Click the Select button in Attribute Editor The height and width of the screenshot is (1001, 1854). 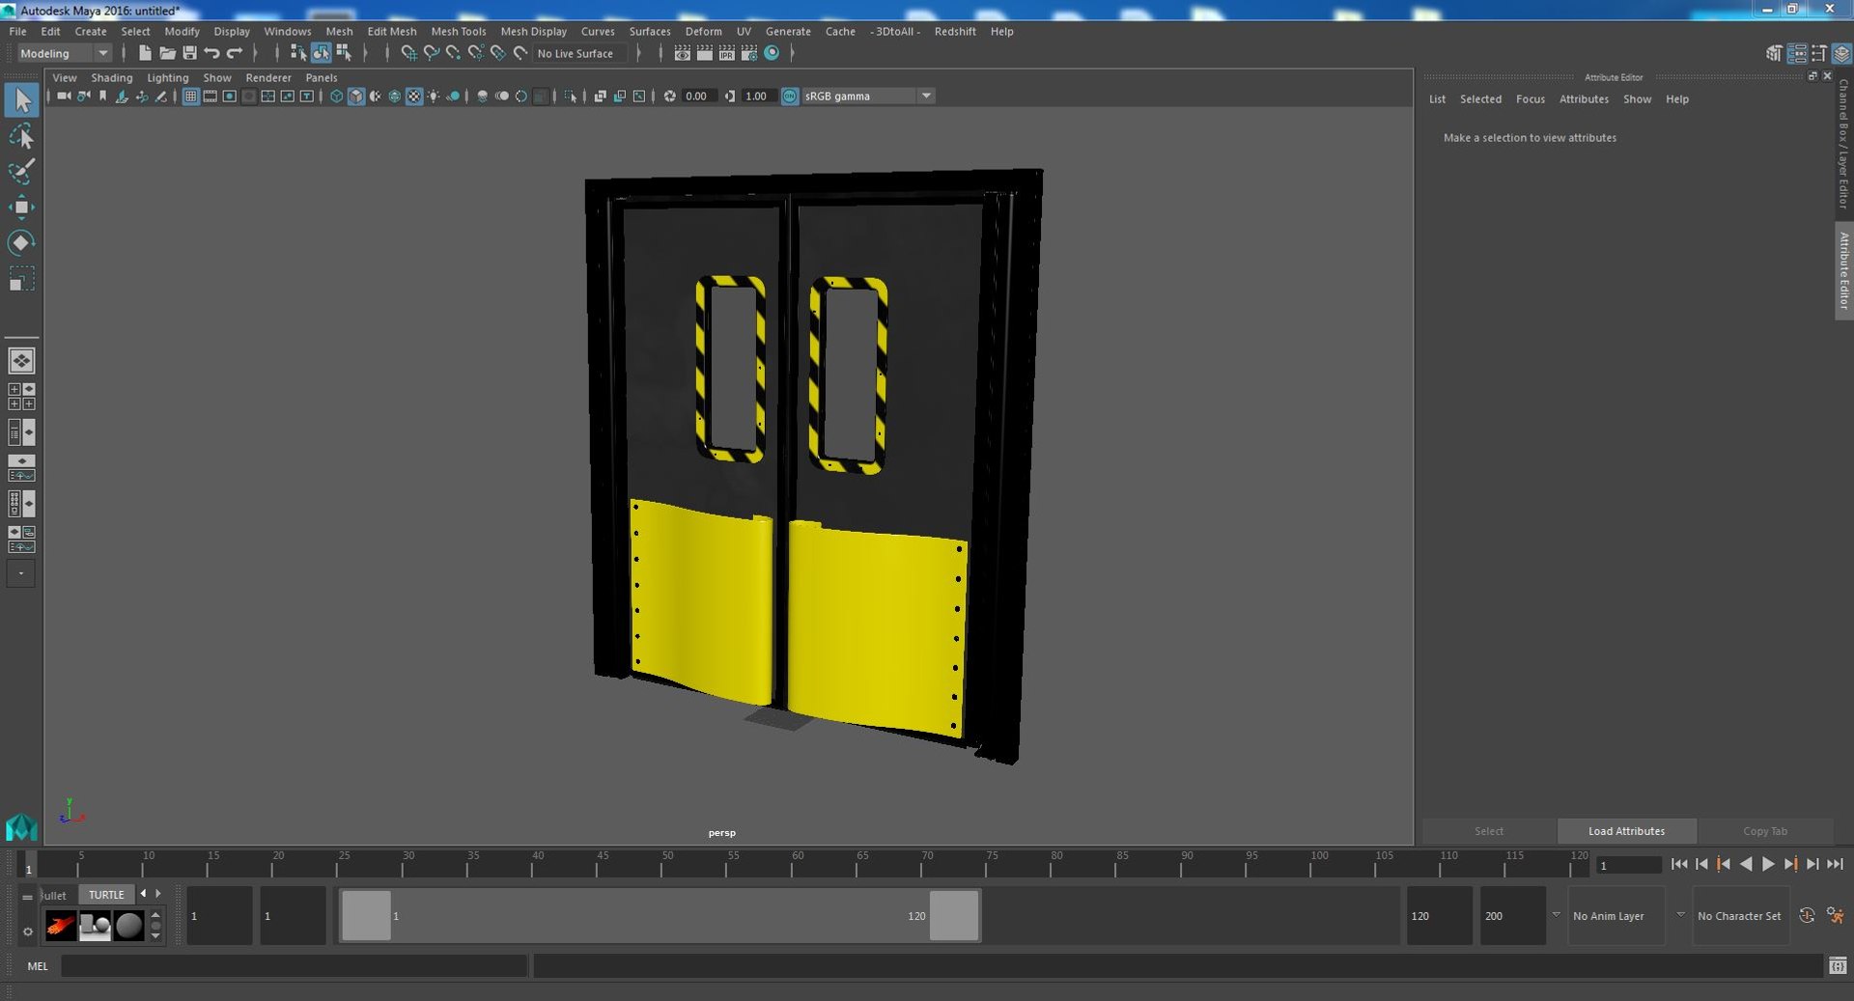click(1488, 831)
